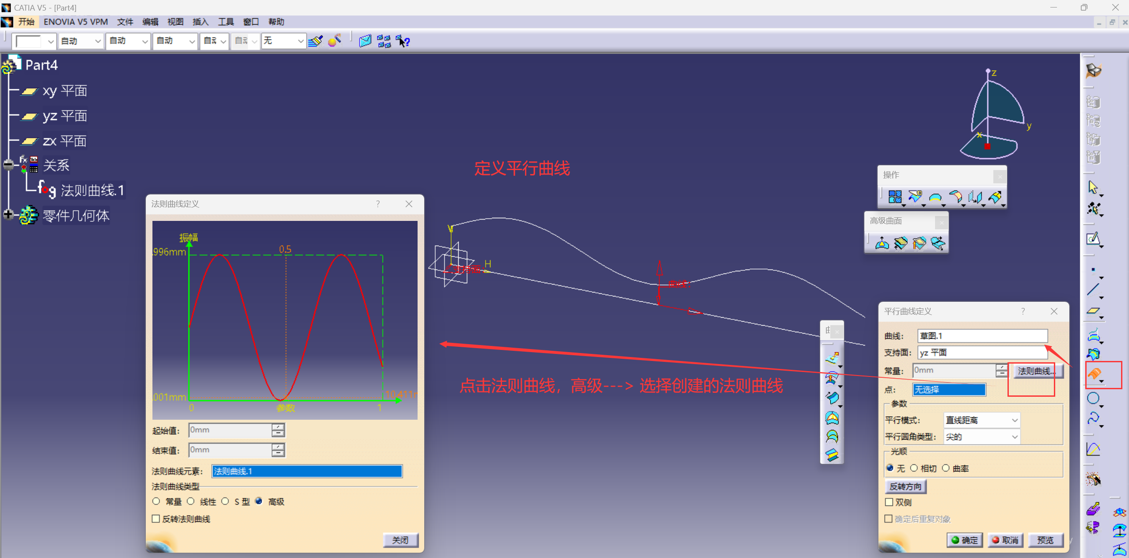This screenshot has width=1129, height=558.
Task: Open the 平行圆角类型 dropdown
Action: (x=981, y=437)
